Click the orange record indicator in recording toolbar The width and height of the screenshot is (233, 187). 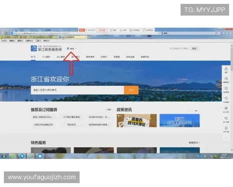click(82, 30)
